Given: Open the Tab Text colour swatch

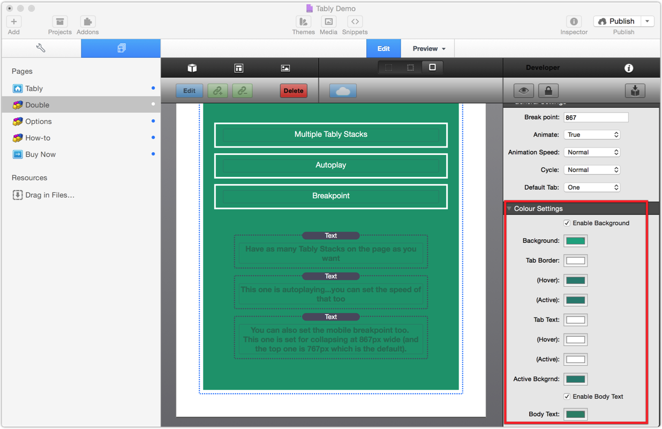Looking at the screenshot, I should [576, 320].
